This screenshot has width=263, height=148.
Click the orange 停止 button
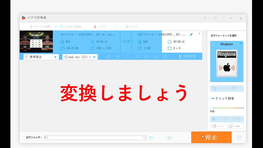(211, 137)
